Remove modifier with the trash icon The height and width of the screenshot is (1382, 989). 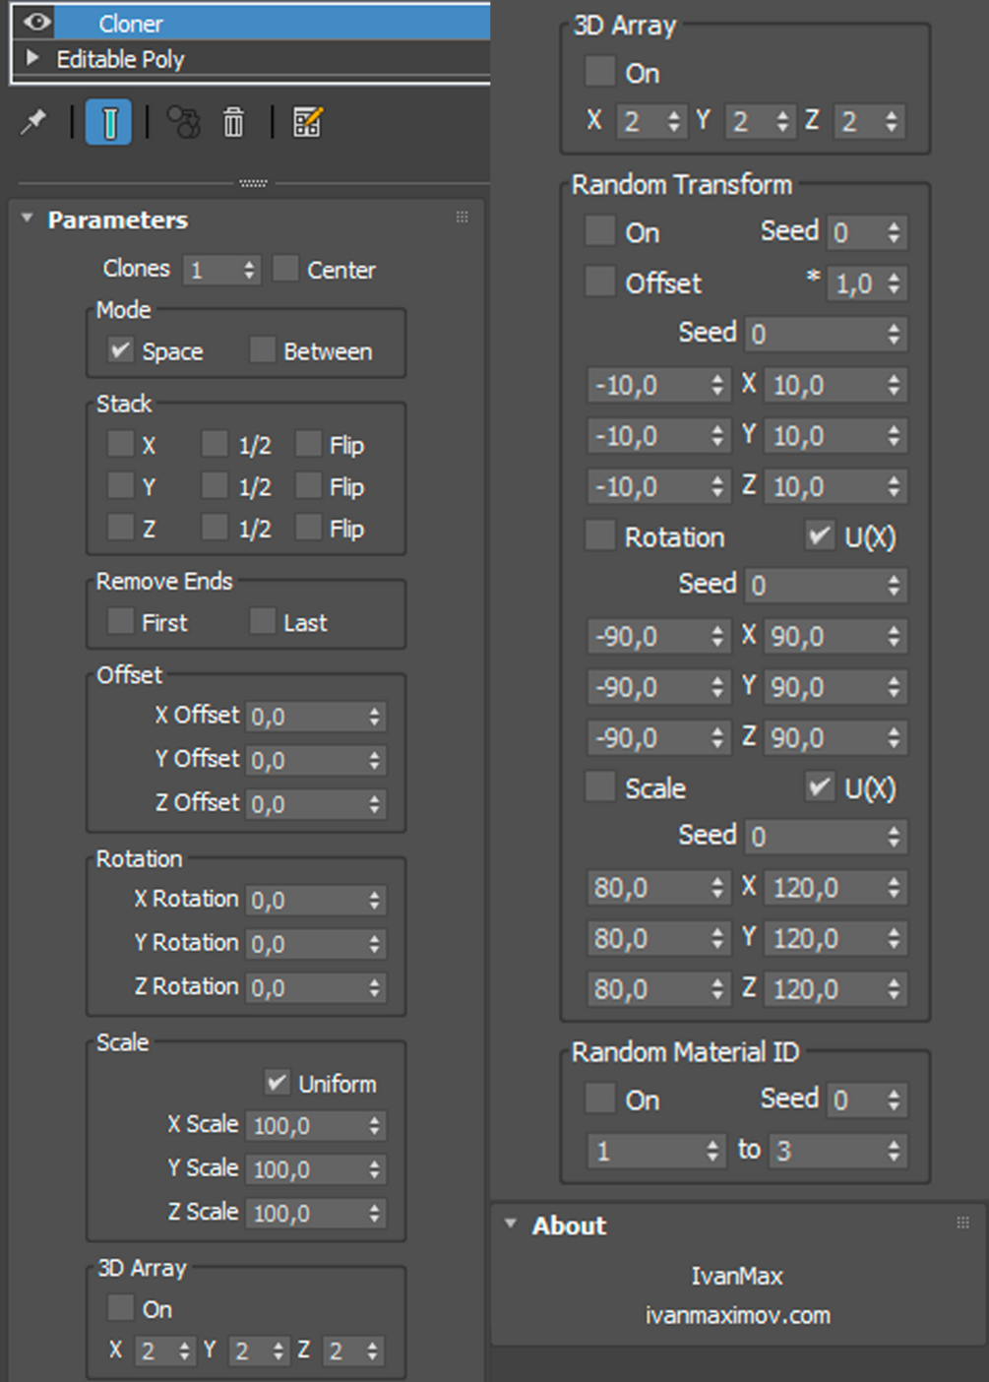pyautogui.click(x=233, y=122)
